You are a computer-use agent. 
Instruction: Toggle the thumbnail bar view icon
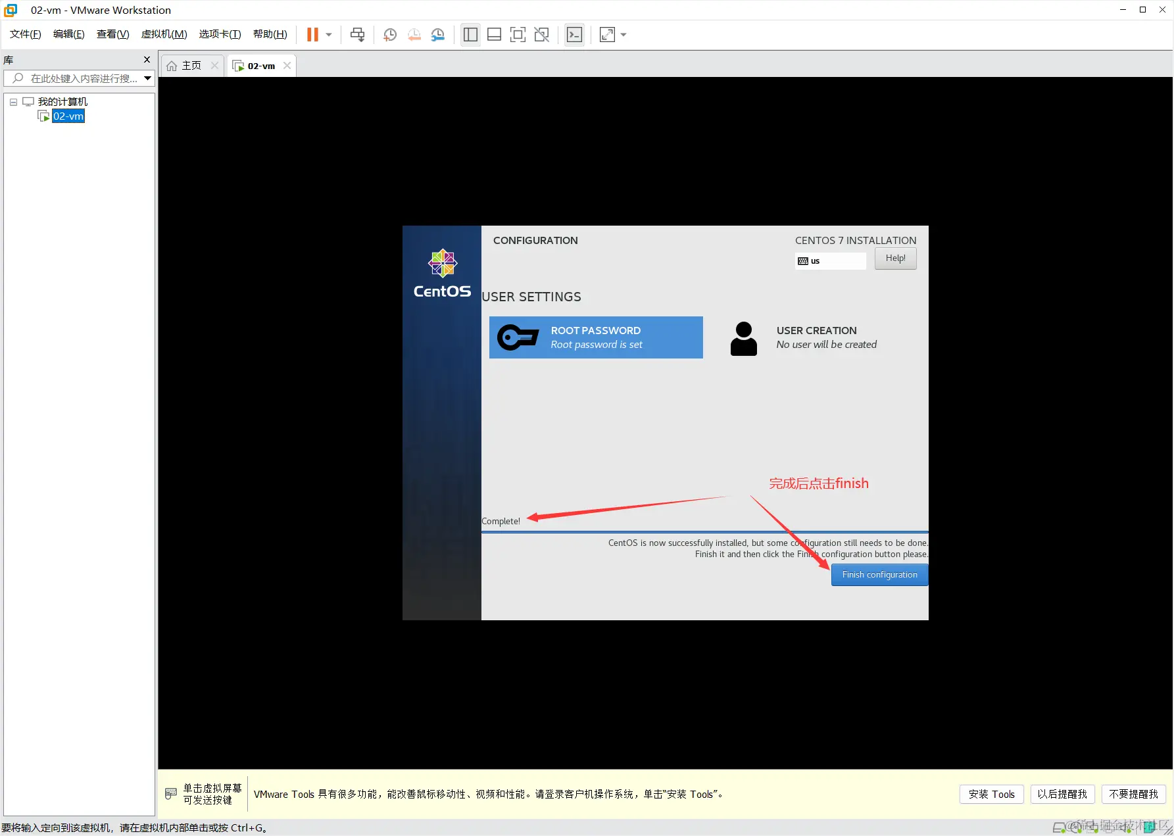(x=494, y=35)
